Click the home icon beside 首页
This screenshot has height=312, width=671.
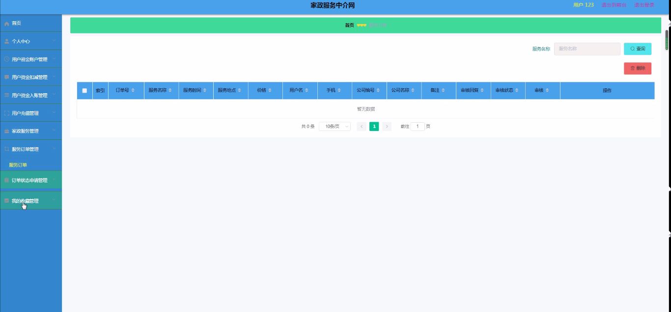pyautogui.click(x=7, y=24)
